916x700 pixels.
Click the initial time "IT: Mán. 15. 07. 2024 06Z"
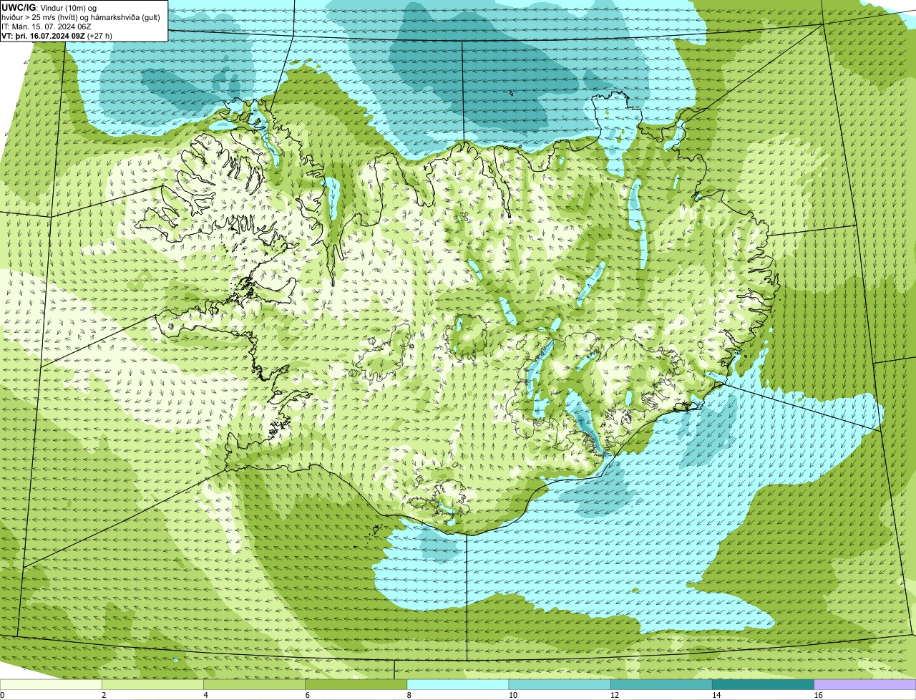pos(46,26)
